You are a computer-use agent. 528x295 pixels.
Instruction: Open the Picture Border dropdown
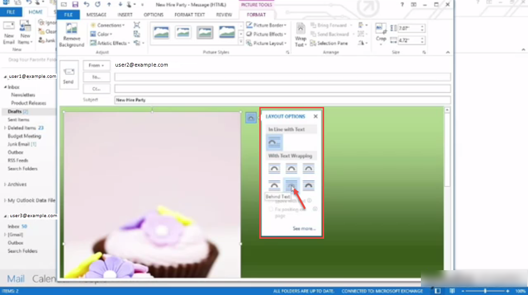pos(266,25)
